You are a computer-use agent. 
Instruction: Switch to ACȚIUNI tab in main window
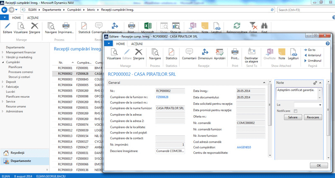[x=33, y=18]
